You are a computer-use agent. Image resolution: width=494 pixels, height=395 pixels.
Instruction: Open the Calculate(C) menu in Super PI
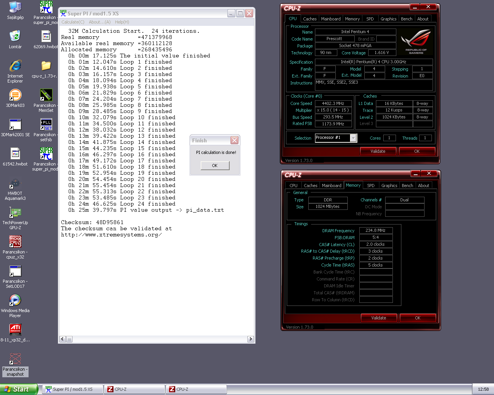[x=73, y=22]
